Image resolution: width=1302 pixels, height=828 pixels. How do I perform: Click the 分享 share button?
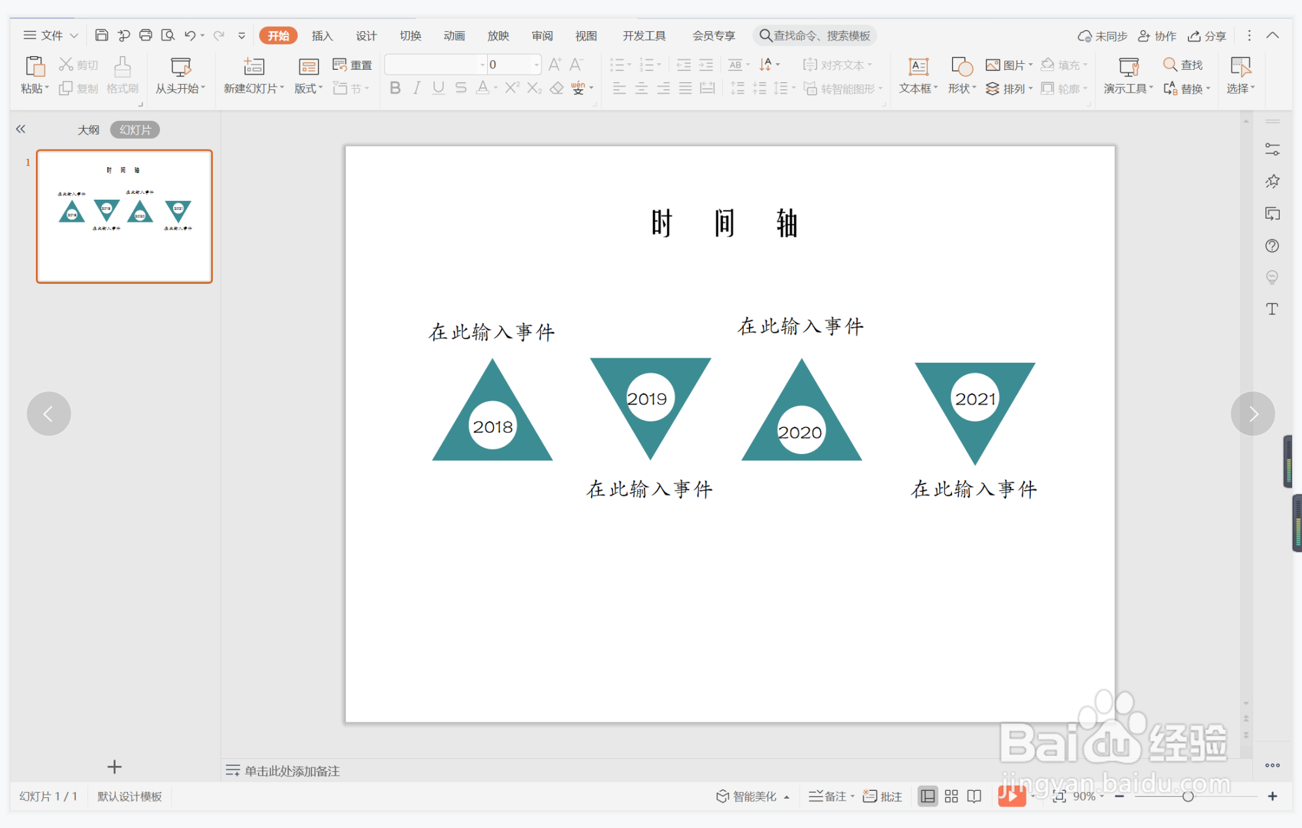[1207, 36]
